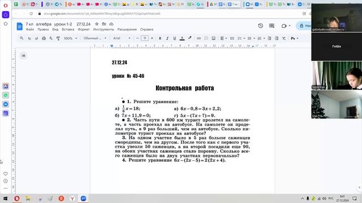Toggle underline formatting

175,38
